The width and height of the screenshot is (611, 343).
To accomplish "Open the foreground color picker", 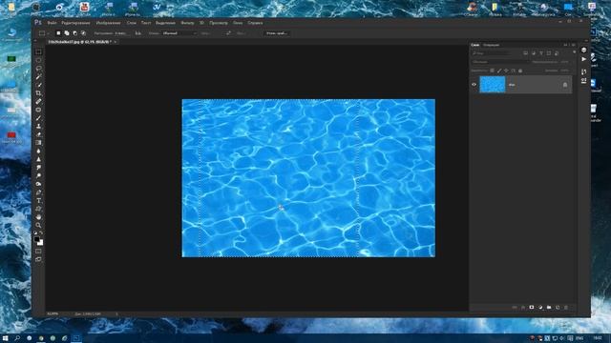I will pyautogui.click(x=36, y=239).
